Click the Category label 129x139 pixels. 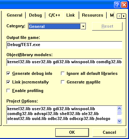tap(16, 26)
